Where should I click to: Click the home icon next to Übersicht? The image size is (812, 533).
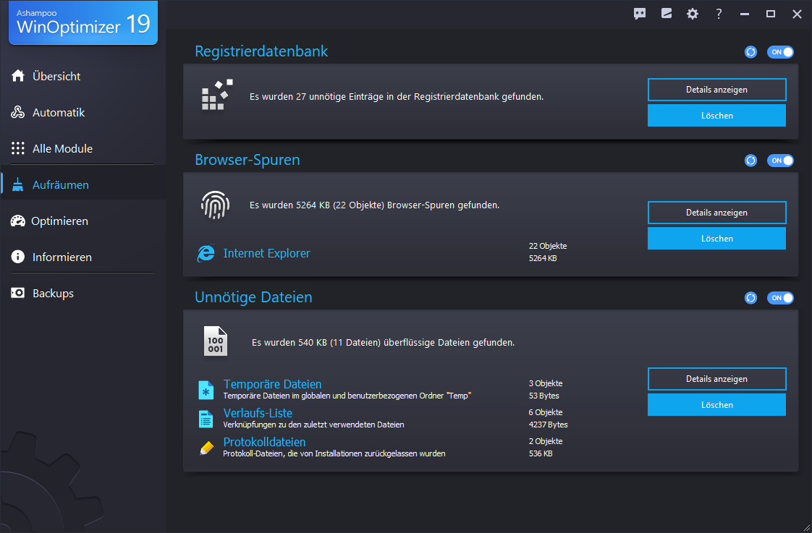click(x=18, y=75)
